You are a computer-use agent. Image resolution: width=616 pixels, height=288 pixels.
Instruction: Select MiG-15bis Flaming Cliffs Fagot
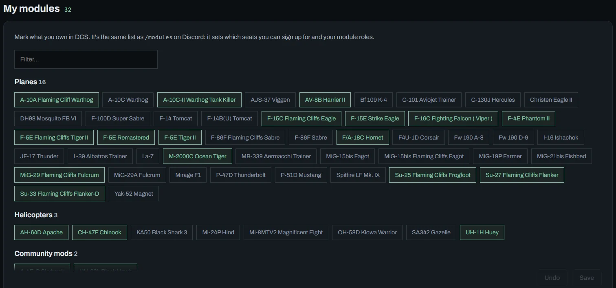[x=424, y=156]
